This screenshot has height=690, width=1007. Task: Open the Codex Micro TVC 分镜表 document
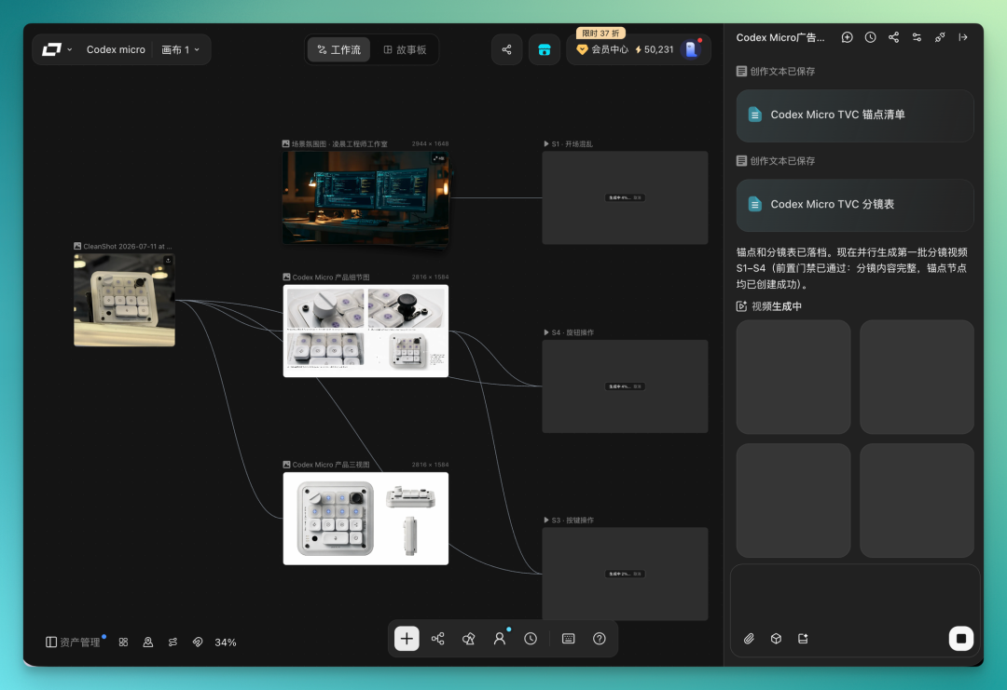tap(855, 205)
